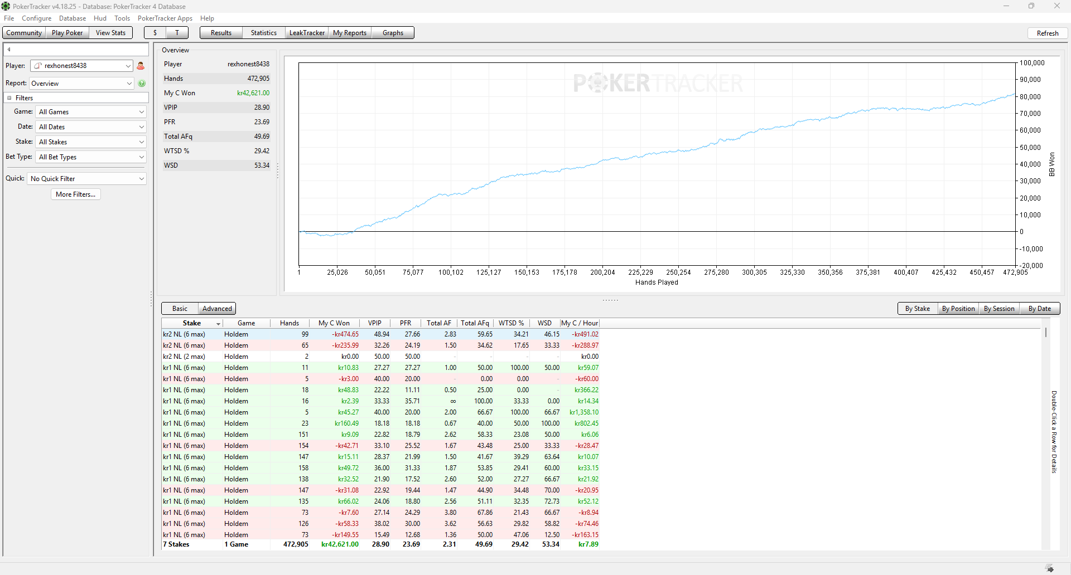1071x575 pixels.
Task: Collapse the sidebar with the left arrow
Action: tap(9, 50)
